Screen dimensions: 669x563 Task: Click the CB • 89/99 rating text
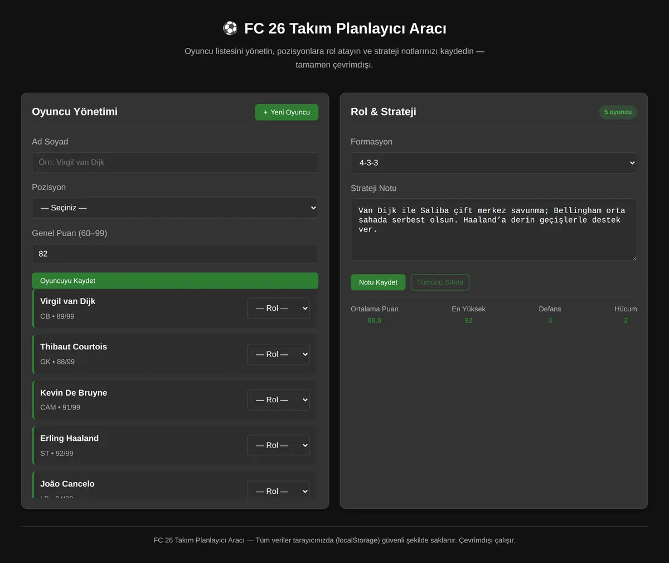pyautogui.click(x=57, y=316)
